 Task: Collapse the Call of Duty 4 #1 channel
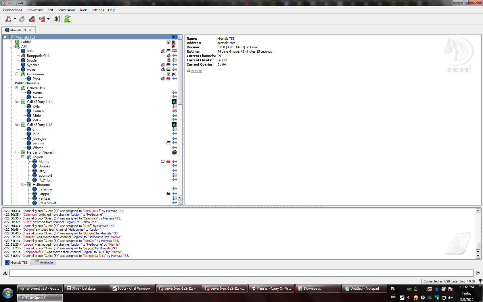click(x=17, y=102)
